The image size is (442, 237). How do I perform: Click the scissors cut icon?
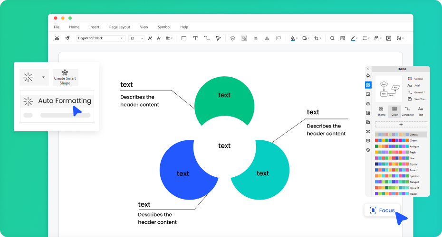[x=57, y=38]
